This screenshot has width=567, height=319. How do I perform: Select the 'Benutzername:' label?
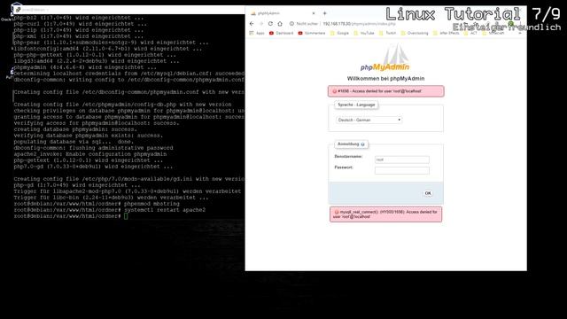348,157
